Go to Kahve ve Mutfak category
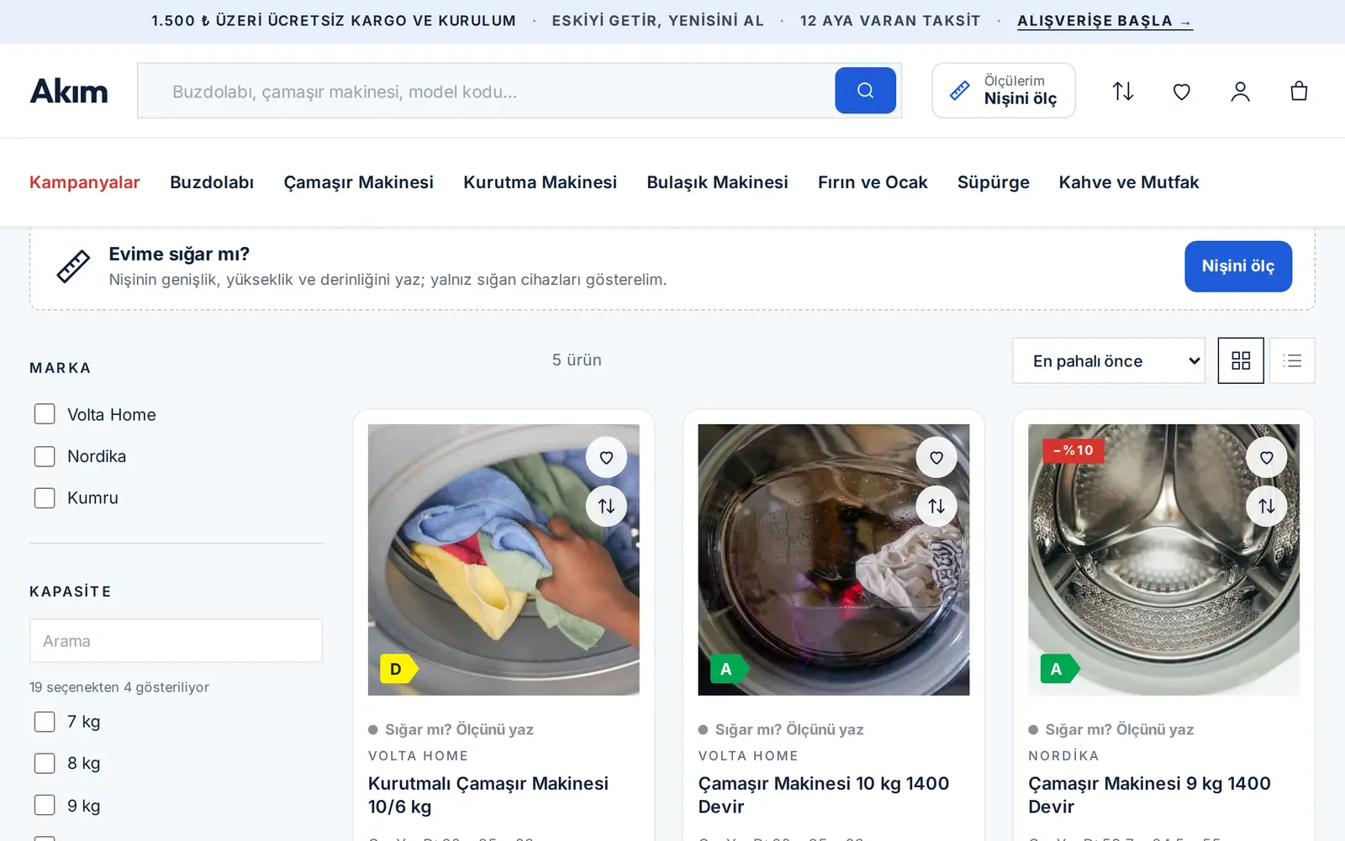This screenshot has width=1345, height=841. [x=1129, y=182]
